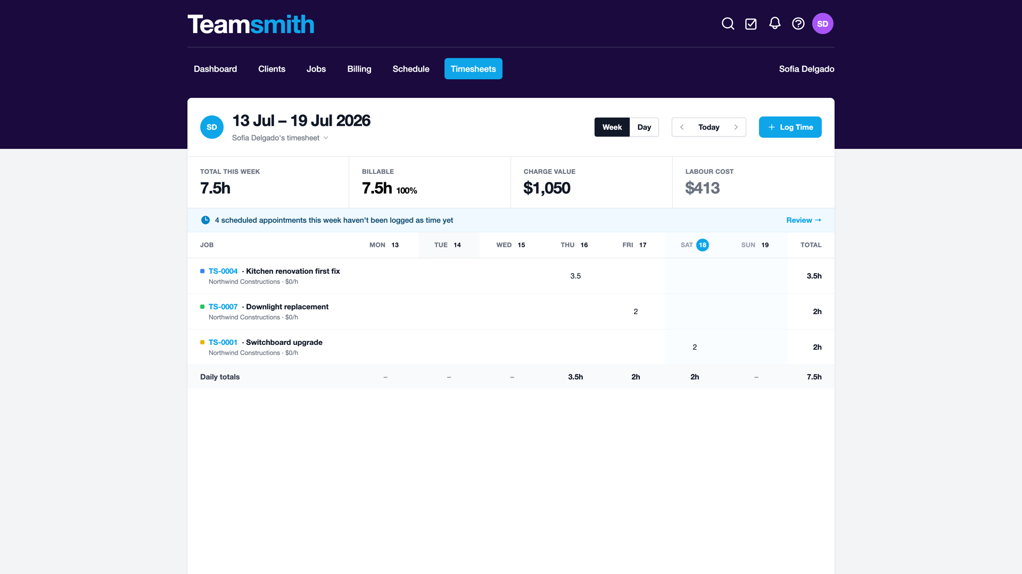Open the tasks checklist icon

[x=751, y=24]
